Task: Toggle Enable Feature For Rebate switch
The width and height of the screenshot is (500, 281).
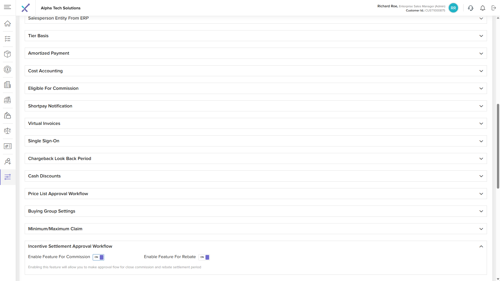Action: pos(204,257)
